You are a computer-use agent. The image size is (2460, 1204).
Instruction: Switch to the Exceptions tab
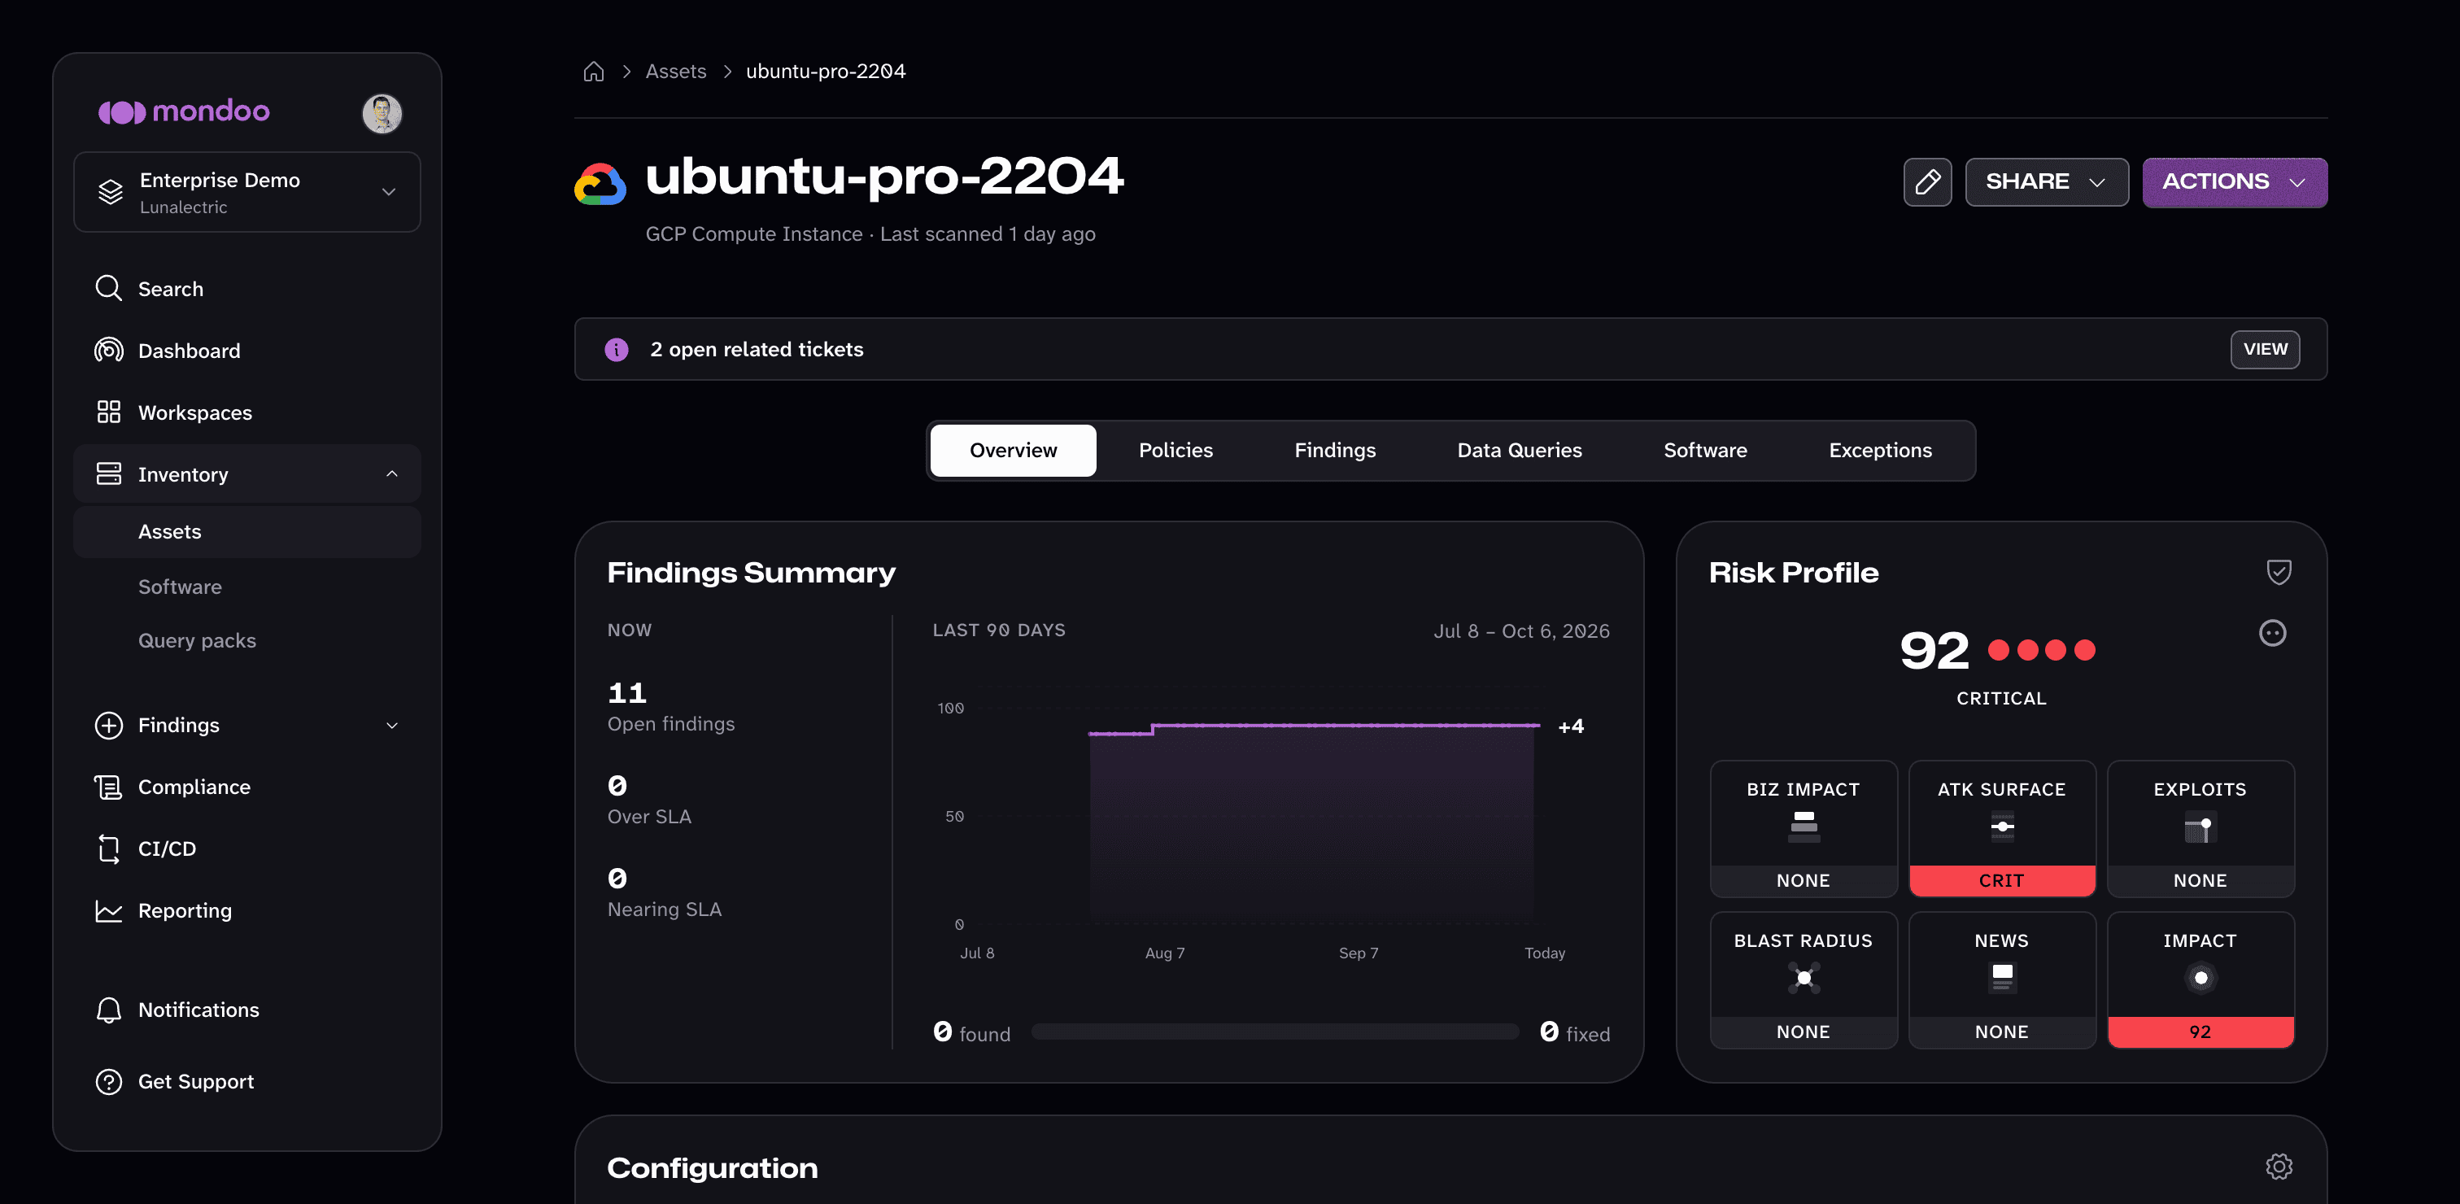(1880, 451)
